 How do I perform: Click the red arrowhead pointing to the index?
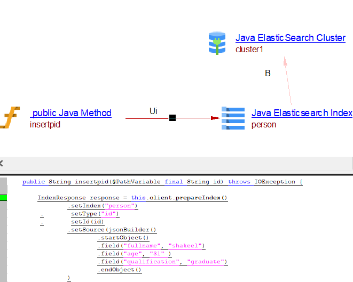pyautogui.click(x=215, y=118)
